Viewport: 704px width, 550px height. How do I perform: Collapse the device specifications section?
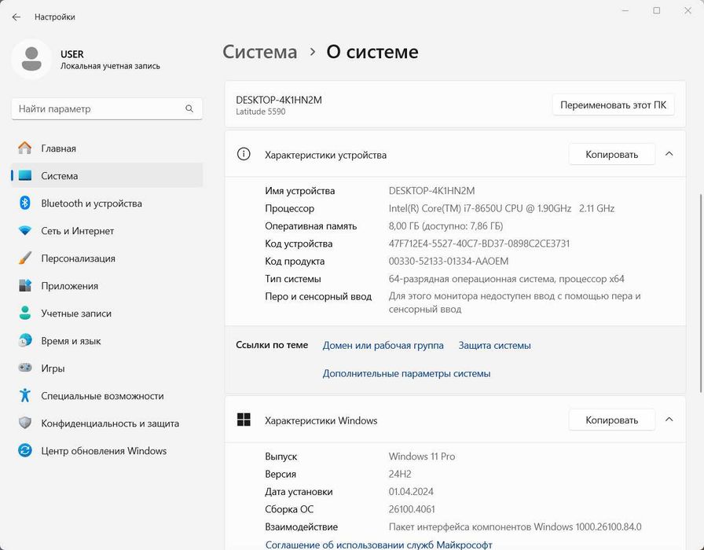(x=669, y=154)
